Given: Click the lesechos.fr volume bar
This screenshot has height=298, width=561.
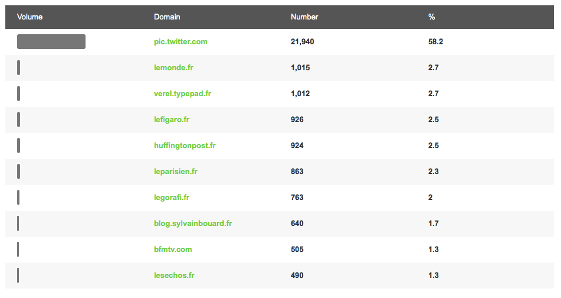Looking at the screenshot, I should 18,276.
